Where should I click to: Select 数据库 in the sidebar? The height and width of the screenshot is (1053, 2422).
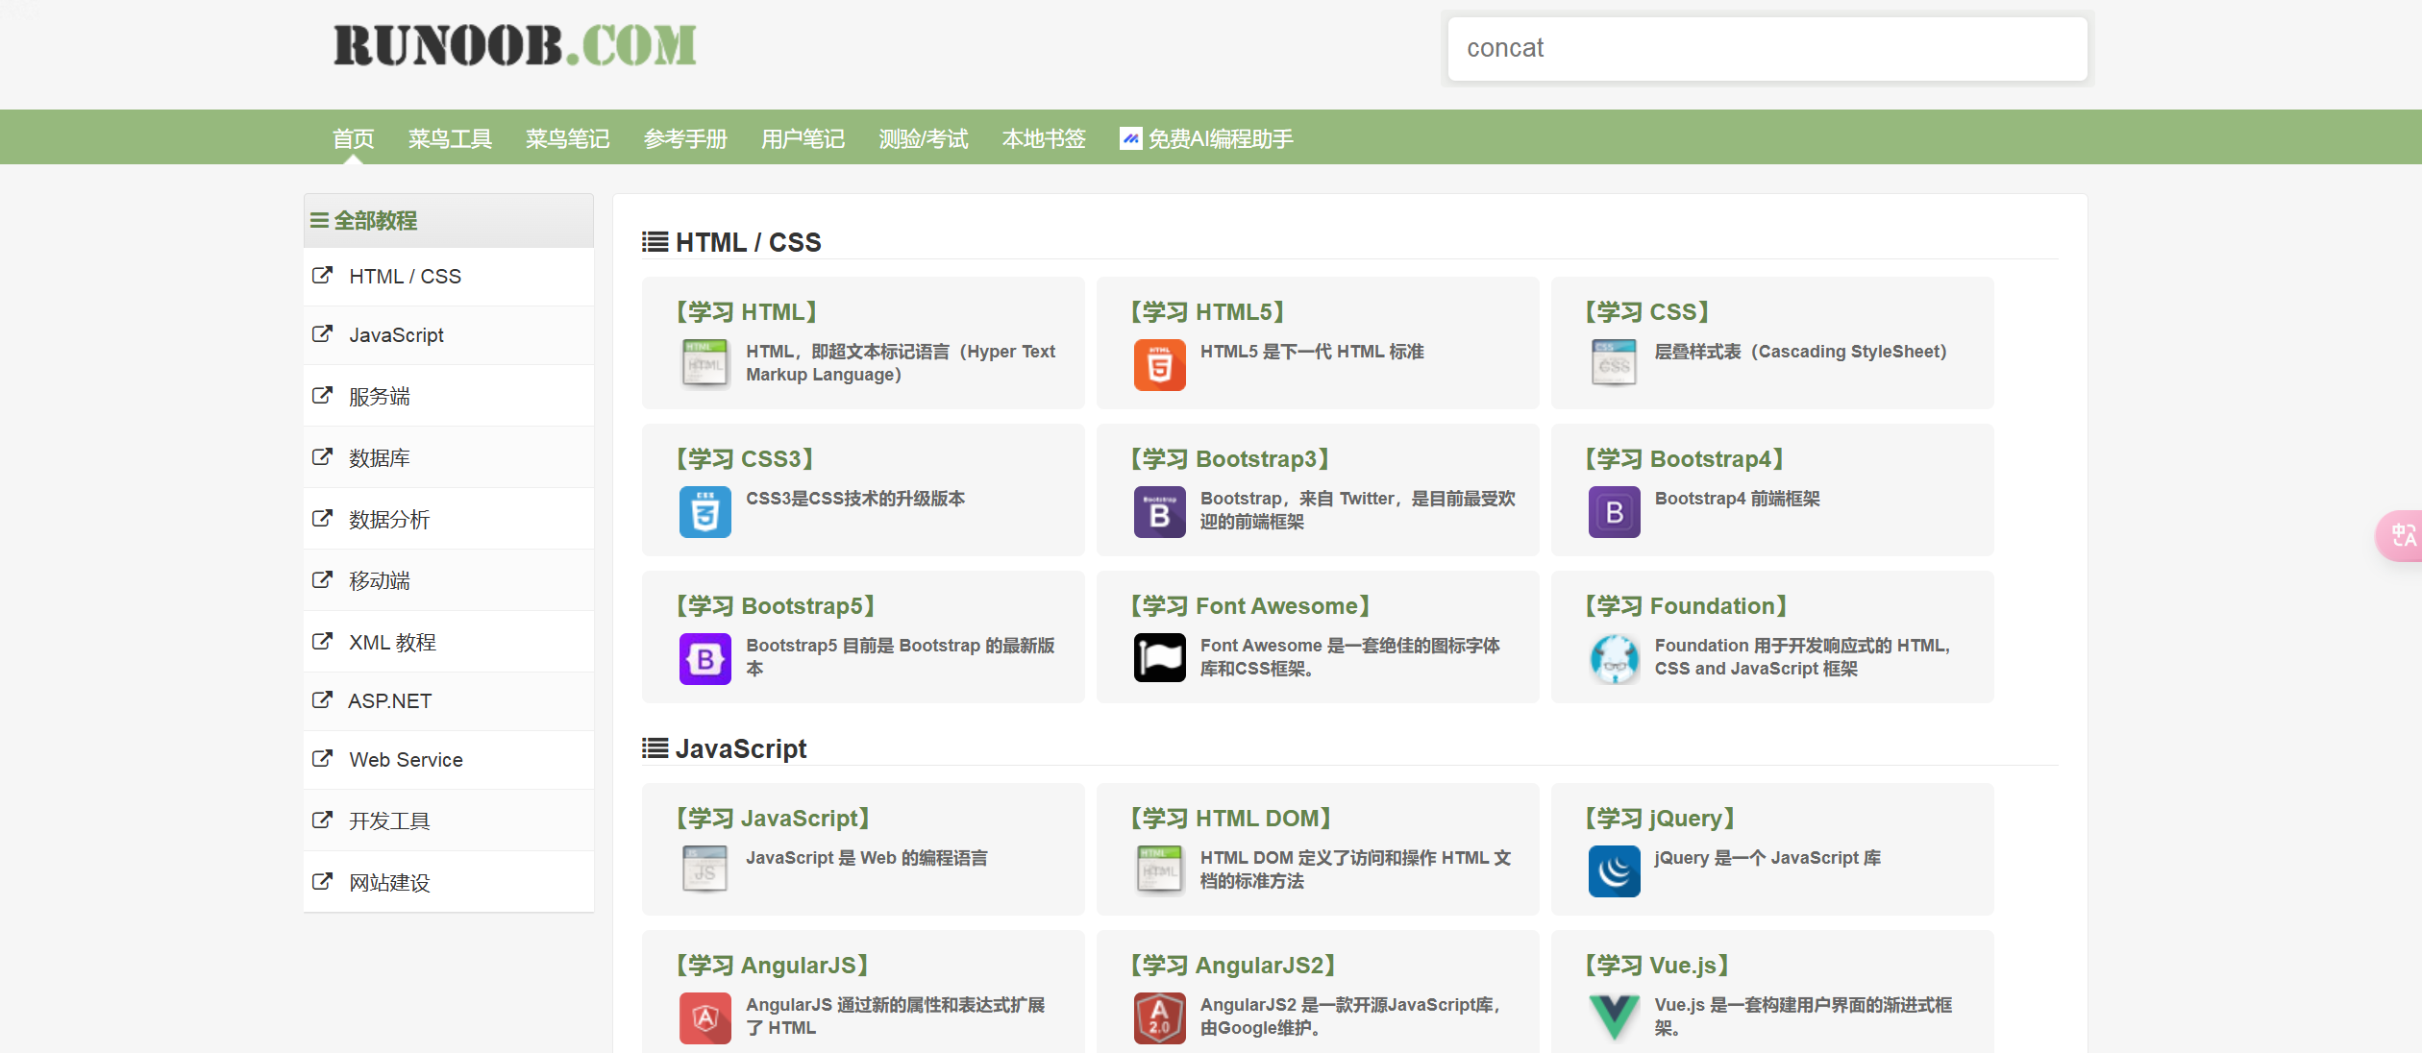(x=379, y=458)
